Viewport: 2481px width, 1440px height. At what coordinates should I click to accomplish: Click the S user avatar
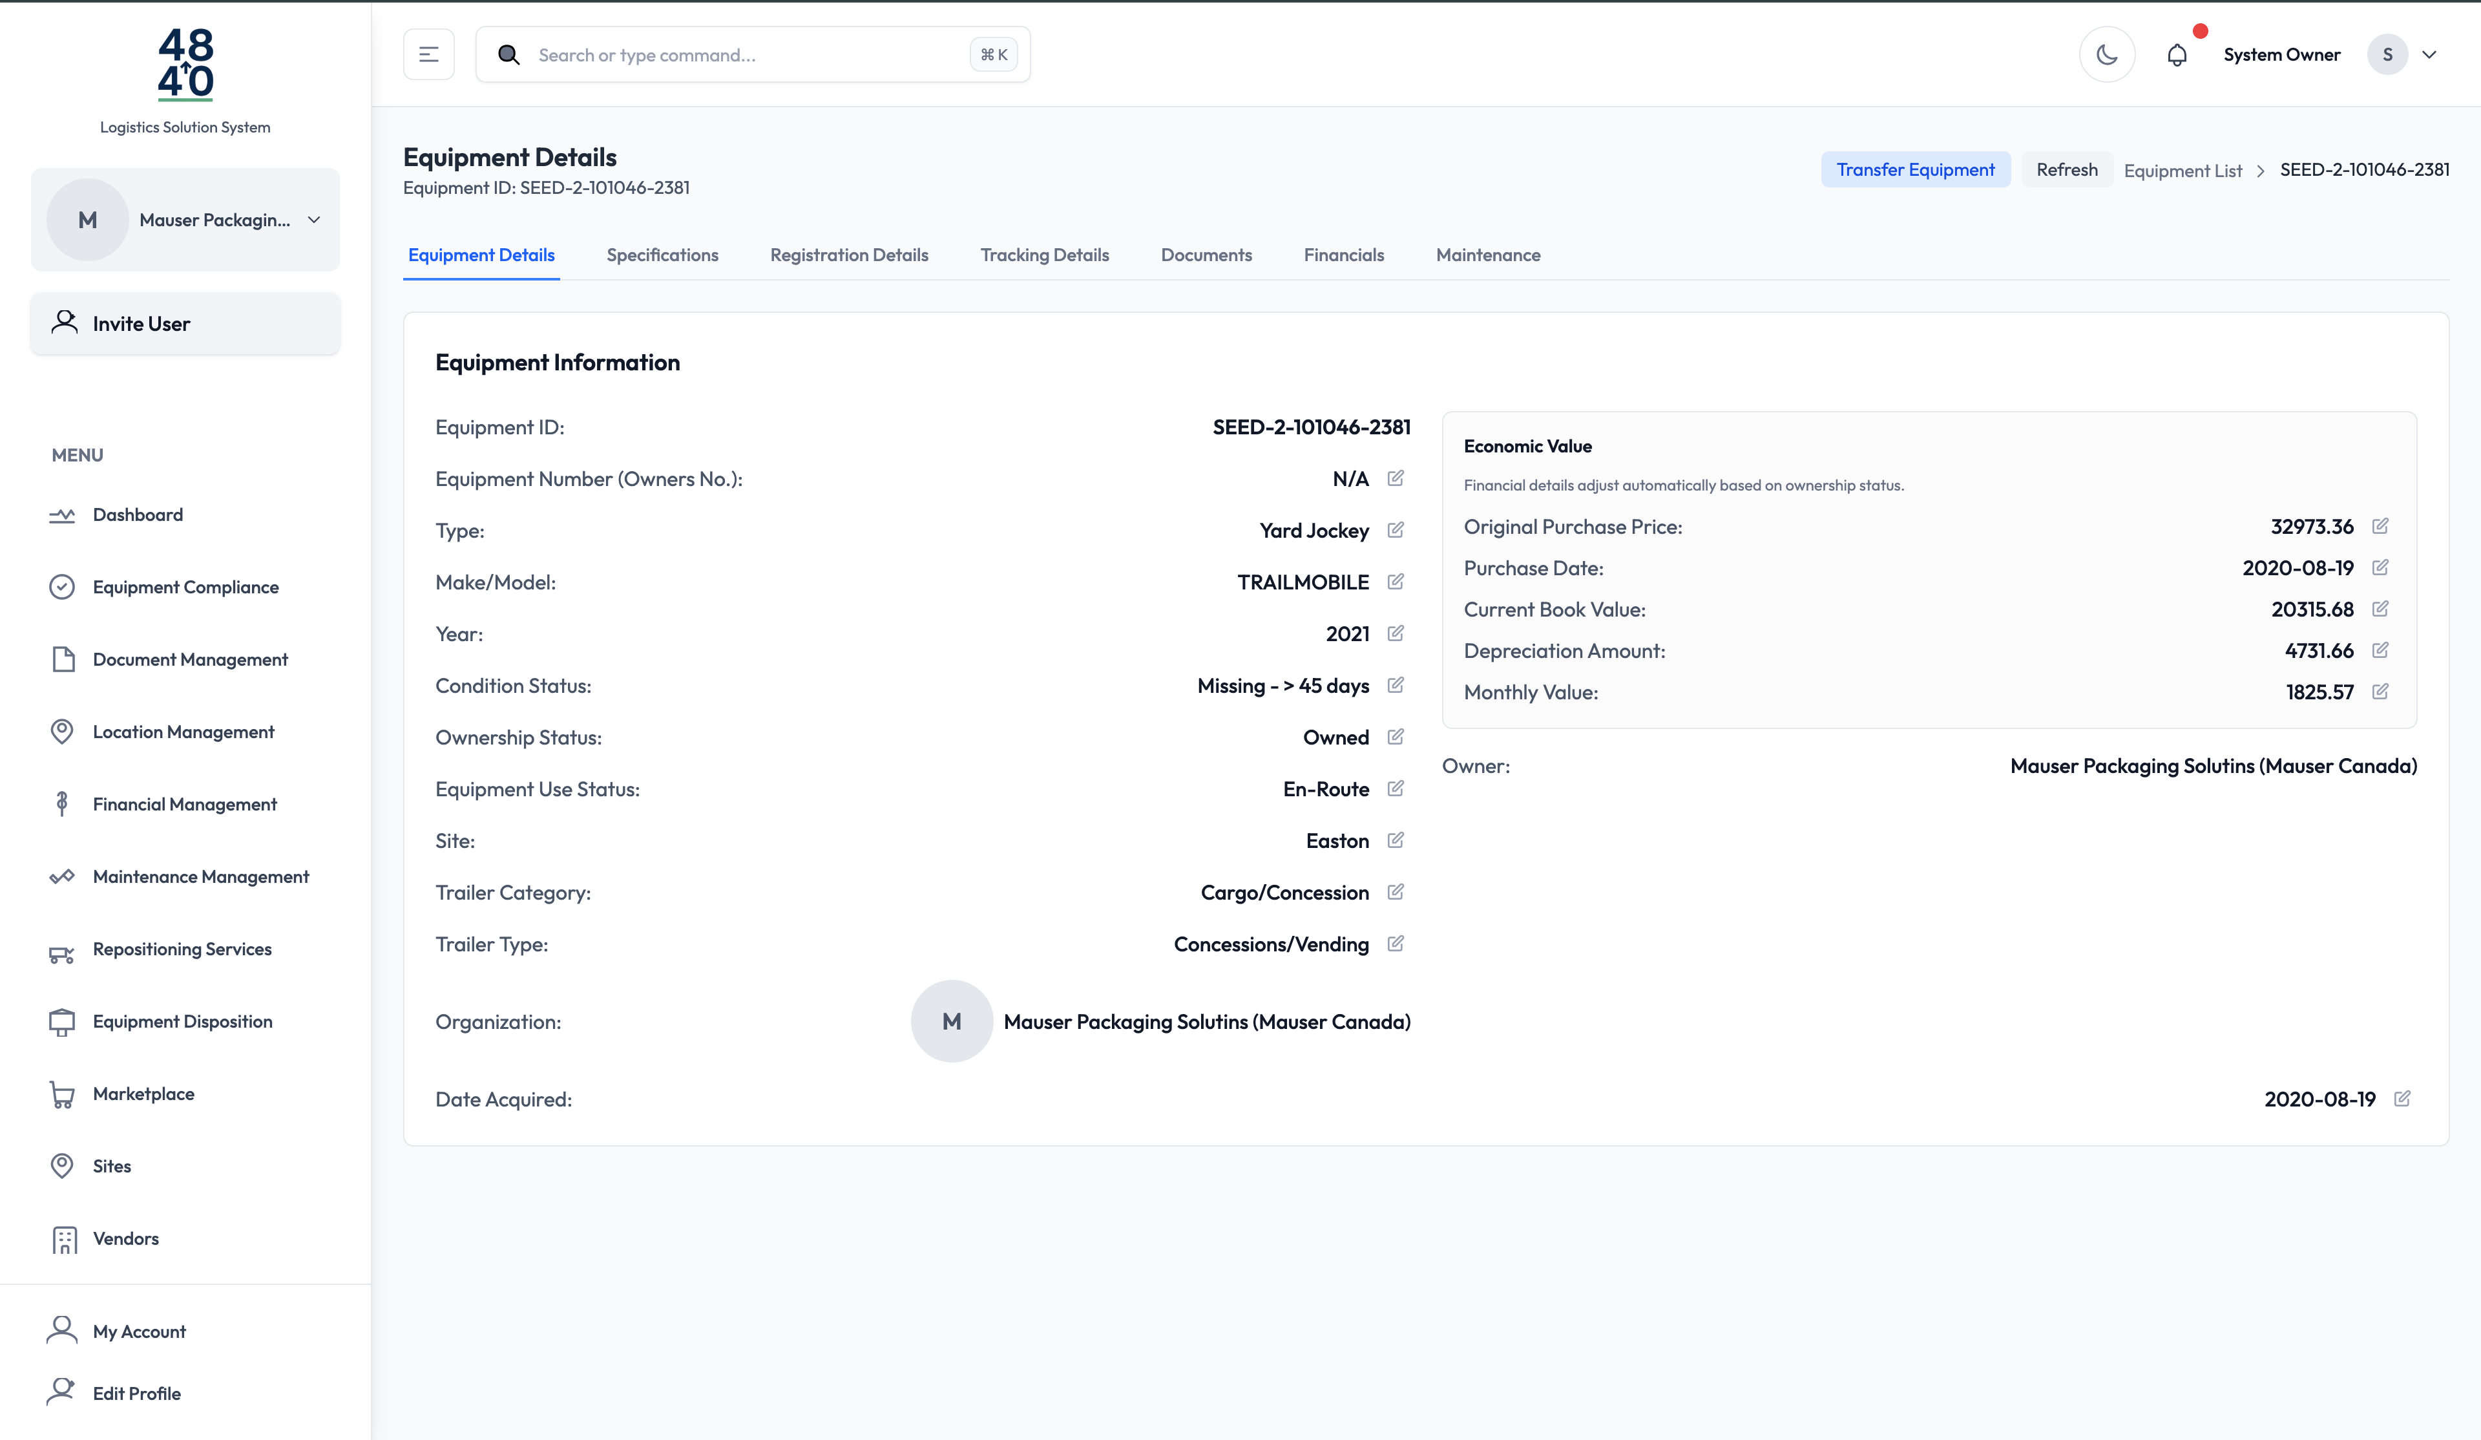(x=2387, y=55)
